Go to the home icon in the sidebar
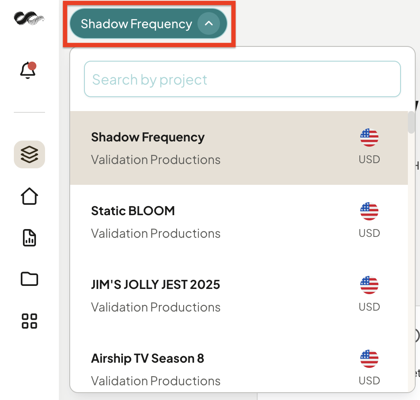The image size is (420, 400). tap(29, 196)
